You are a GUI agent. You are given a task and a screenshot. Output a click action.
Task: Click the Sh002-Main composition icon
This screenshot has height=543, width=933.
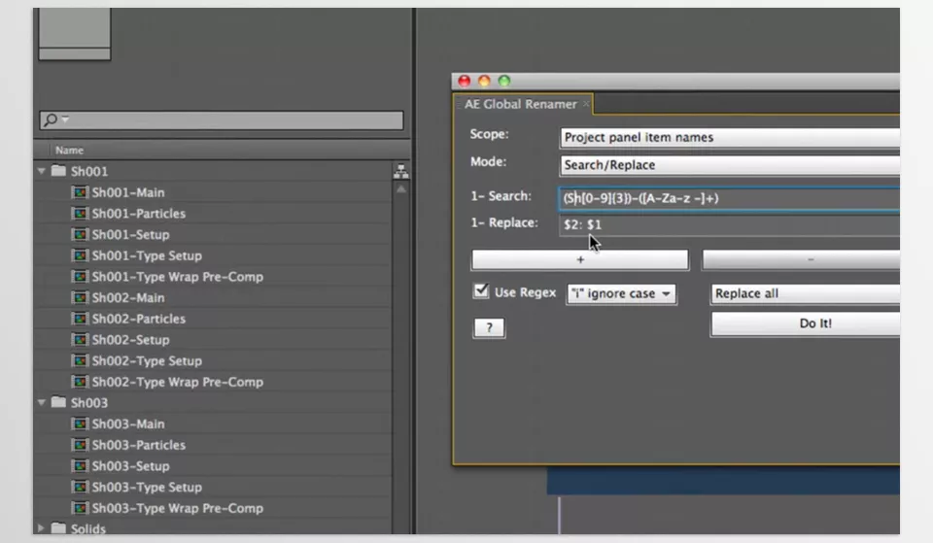pos(80,297)
